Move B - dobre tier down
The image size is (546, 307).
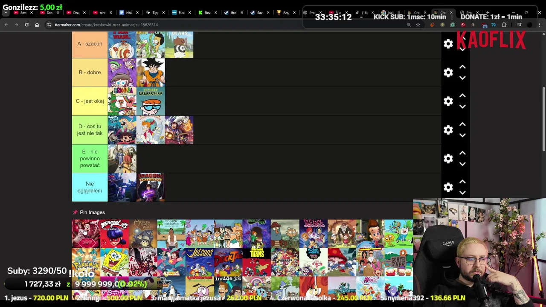pyautogui.click(x=462, y=78)
